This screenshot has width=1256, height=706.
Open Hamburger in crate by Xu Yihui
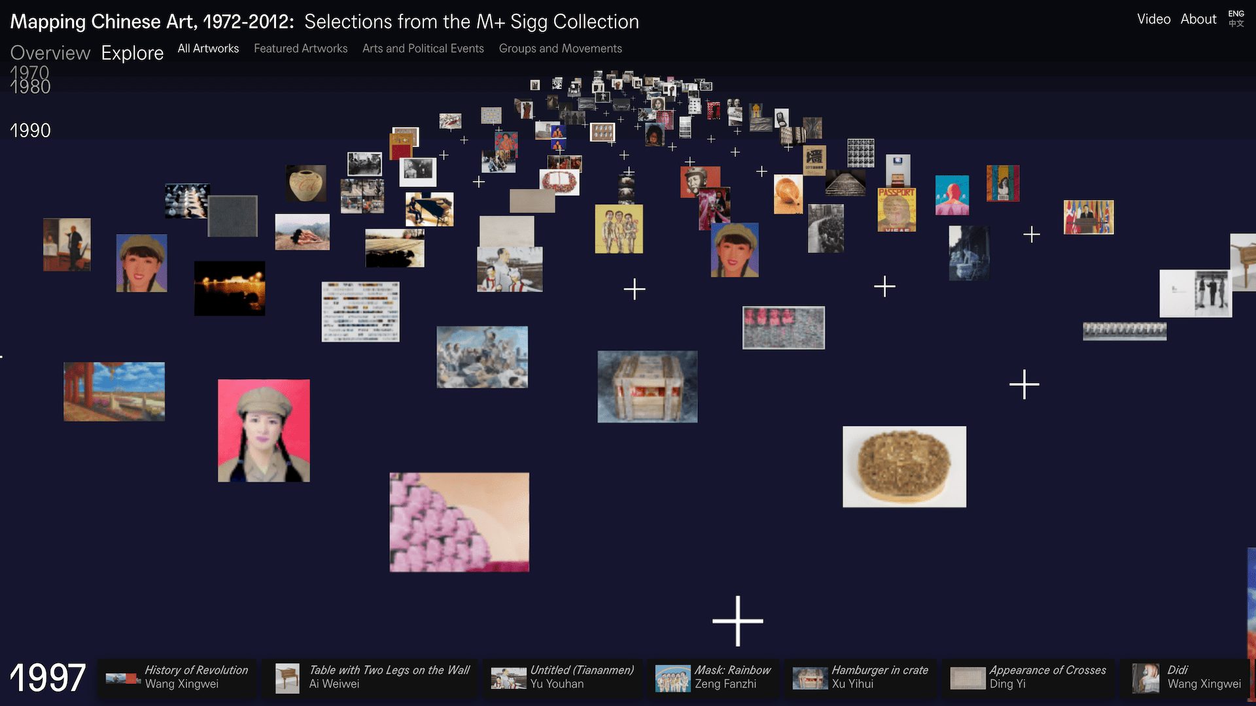click(x=861, y=677)
